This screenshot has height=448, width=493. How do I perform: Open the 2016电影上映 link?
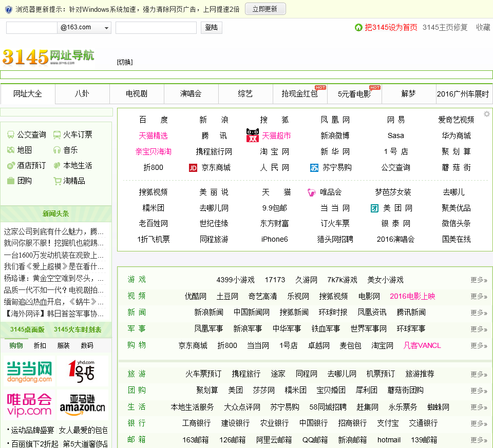click(412, 296)
